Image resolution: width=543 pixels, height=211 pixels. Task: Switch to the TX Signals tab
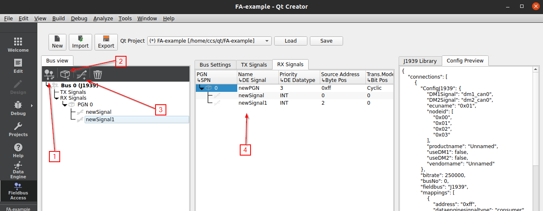tap(254, 65)
